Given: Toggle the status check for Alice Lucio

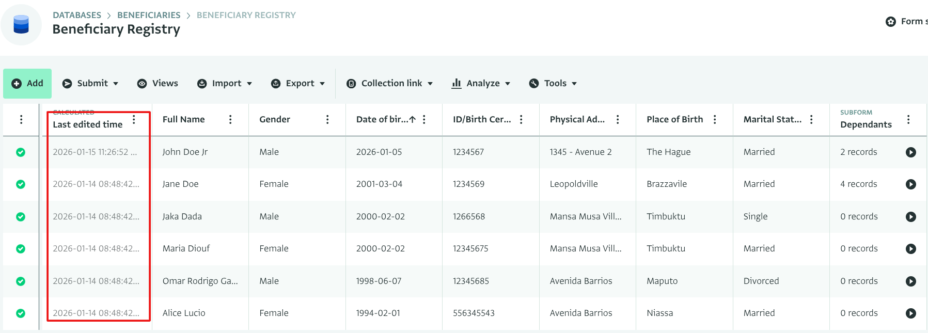Looking at the screenshot, I should [x=21, y=313].
